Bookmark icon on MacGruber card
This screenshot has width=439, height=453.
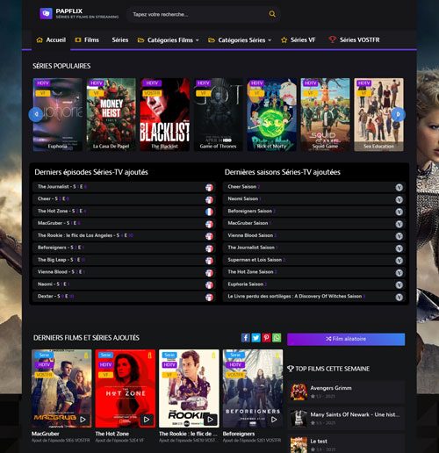(86, 356)
